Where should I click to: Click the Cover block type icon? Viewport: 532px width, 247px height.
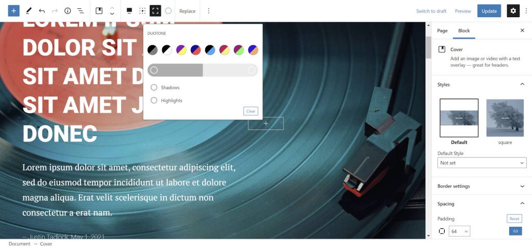99,11
